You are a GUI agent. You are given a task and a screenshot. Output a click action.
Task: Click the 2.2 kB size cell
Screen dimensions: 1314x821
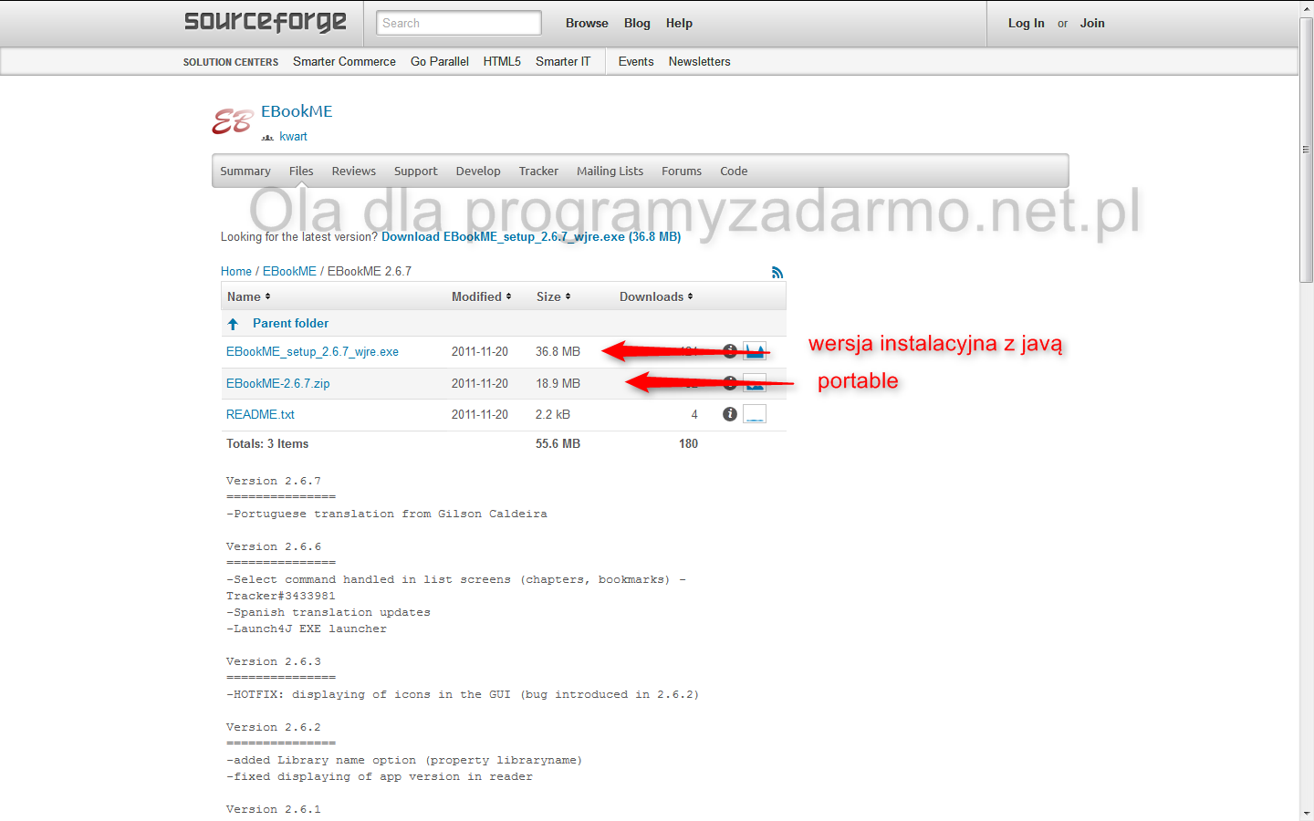point(553,414)
